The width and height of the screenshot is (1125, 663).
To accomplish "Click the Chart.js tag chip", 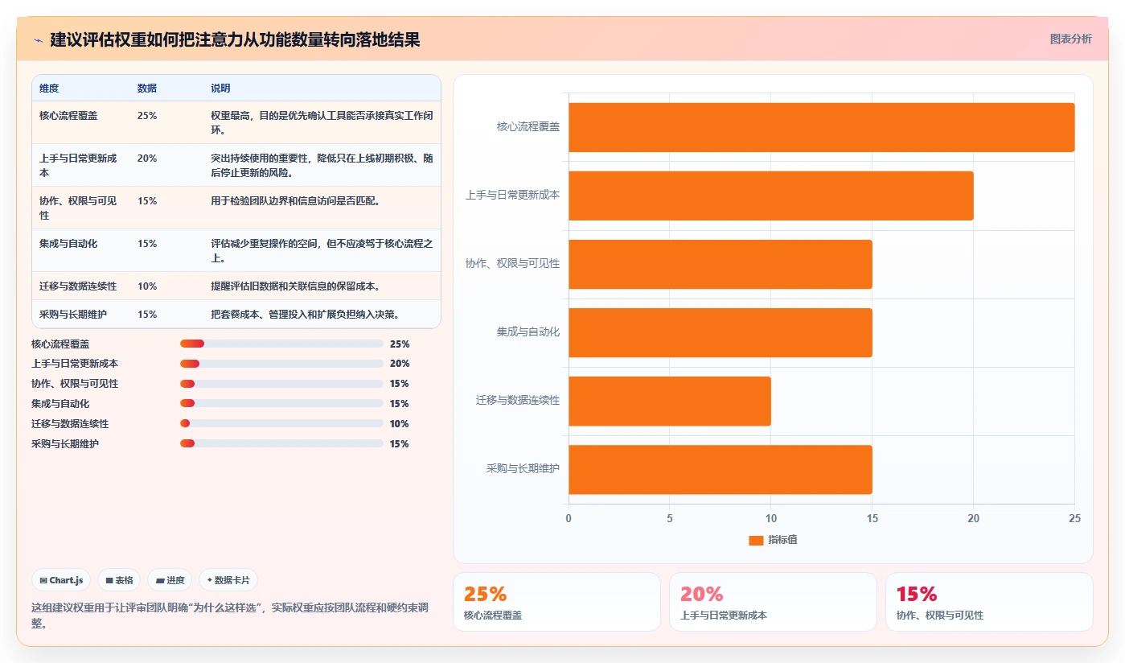I will (62, 580).
